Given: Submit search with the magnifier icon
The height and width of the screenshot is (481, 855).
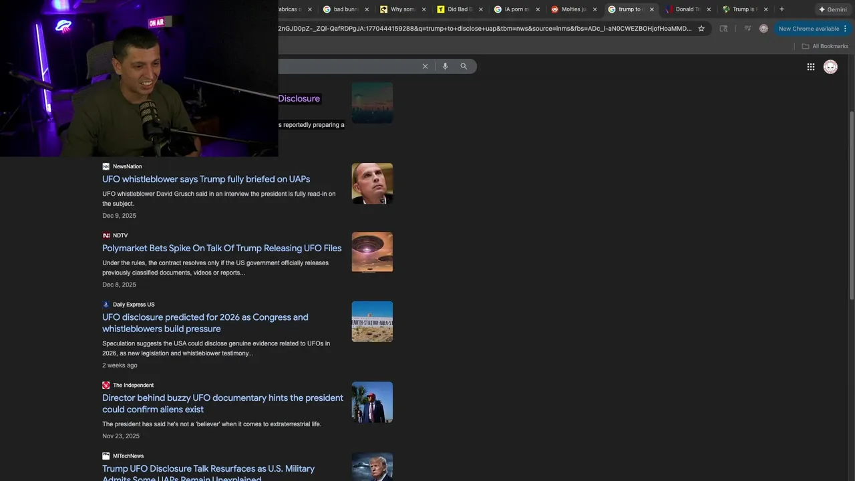Looking at the screenshot, I should point(464,66).
